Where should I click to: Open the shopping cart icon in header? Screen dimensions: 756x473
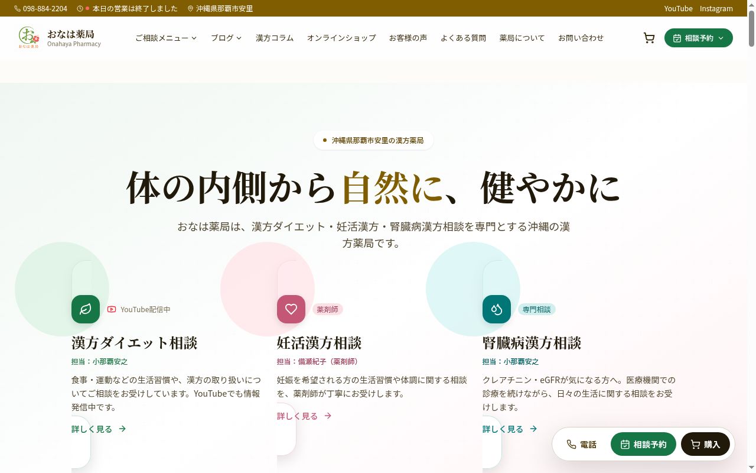tap(649, 38)
